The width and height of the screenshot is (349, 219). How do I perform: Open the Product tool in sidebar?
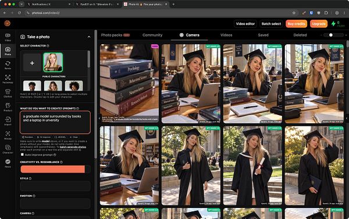8,107
